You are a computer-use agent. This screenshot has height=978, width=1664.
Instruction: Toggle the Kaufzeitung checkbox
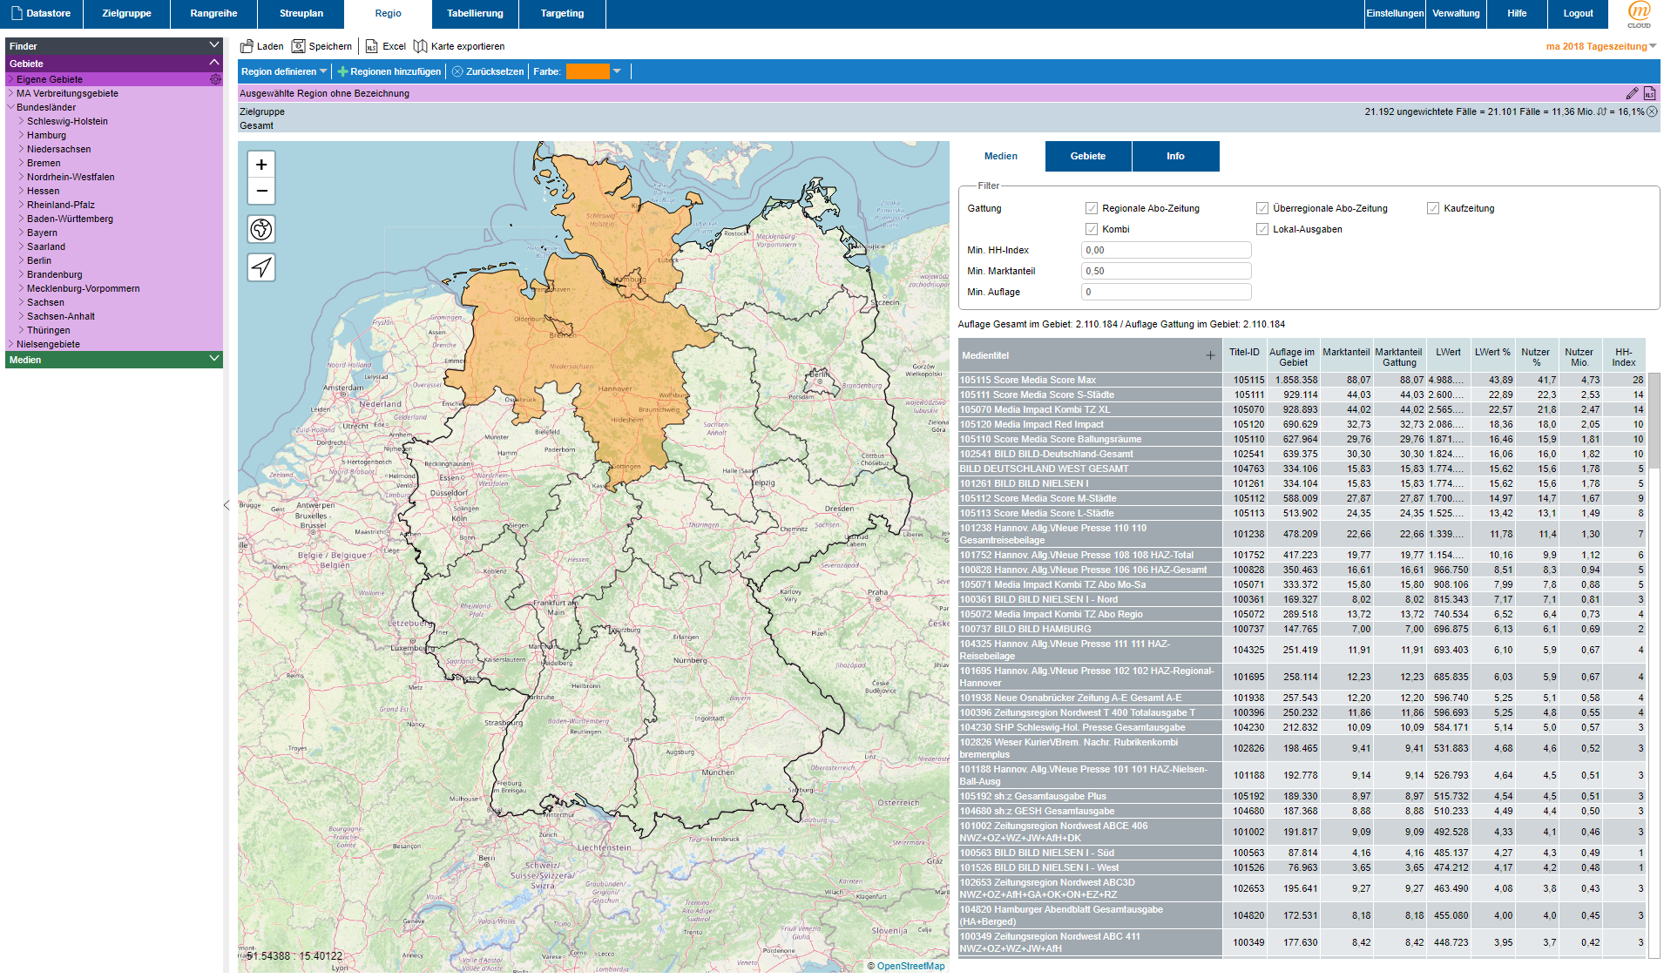pos(1432,208)
